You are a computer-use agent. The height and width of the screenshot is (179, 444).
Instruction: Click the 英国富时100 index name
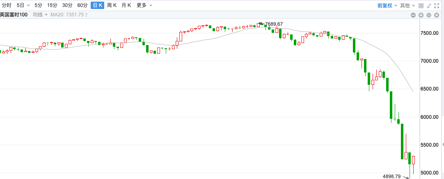(14, 15)
